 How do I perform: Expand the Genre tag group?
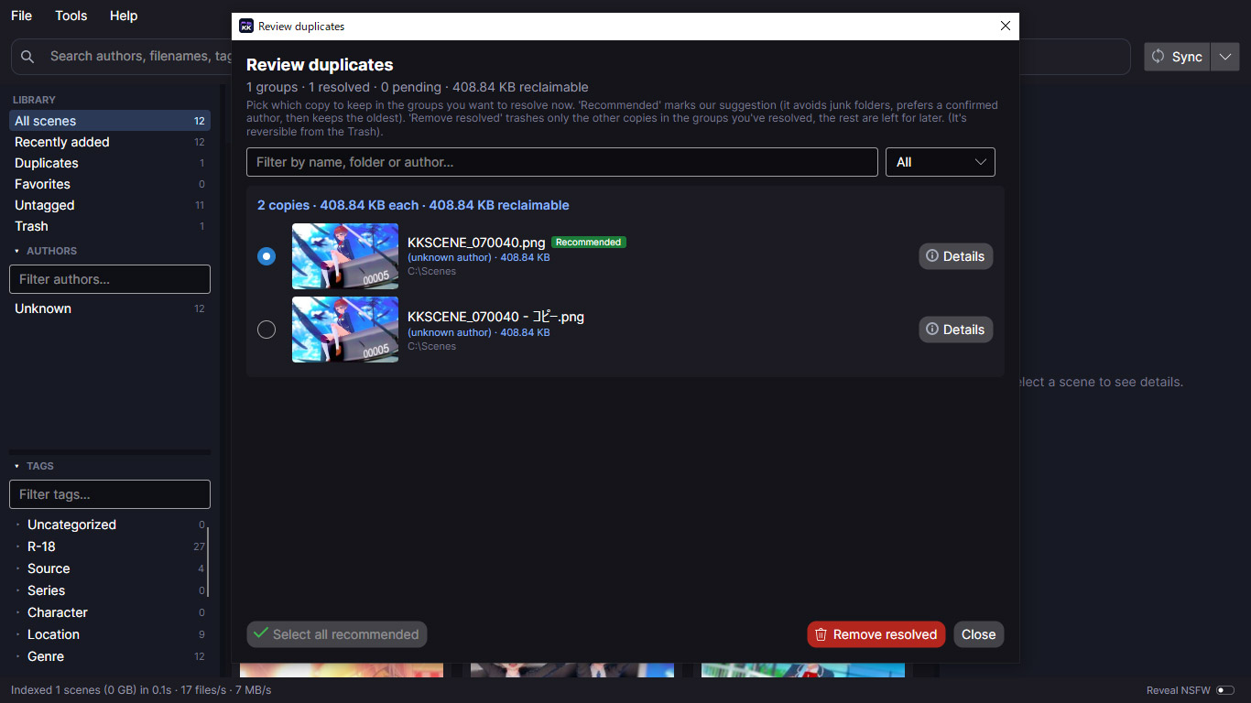17,656
